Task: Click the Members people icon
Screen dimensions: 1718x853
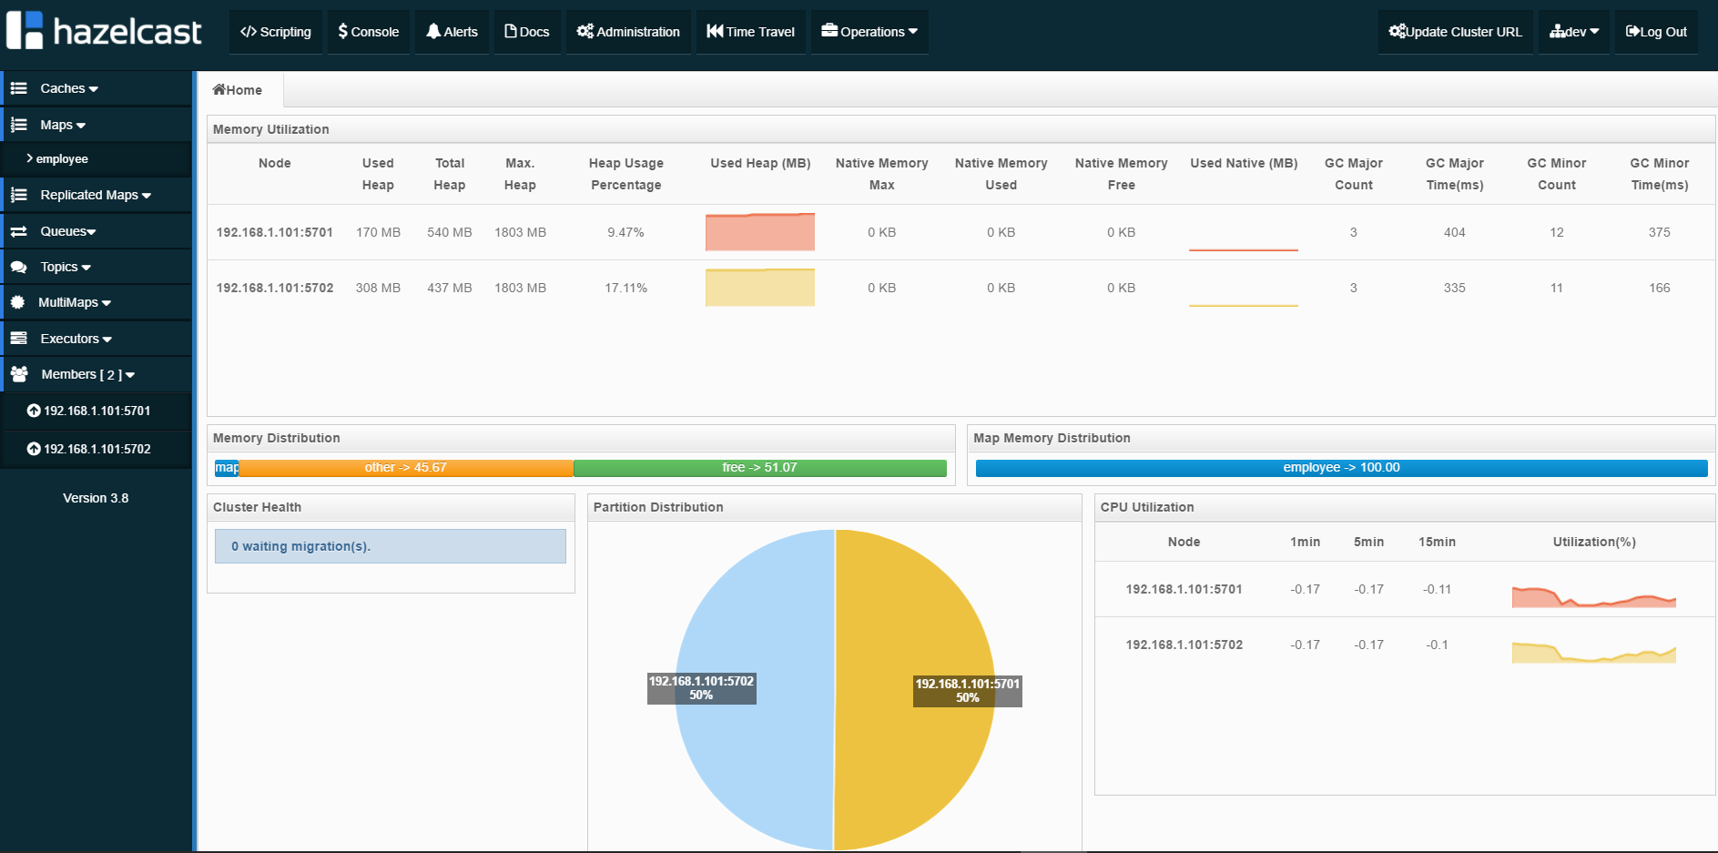Action: (18, 374)
